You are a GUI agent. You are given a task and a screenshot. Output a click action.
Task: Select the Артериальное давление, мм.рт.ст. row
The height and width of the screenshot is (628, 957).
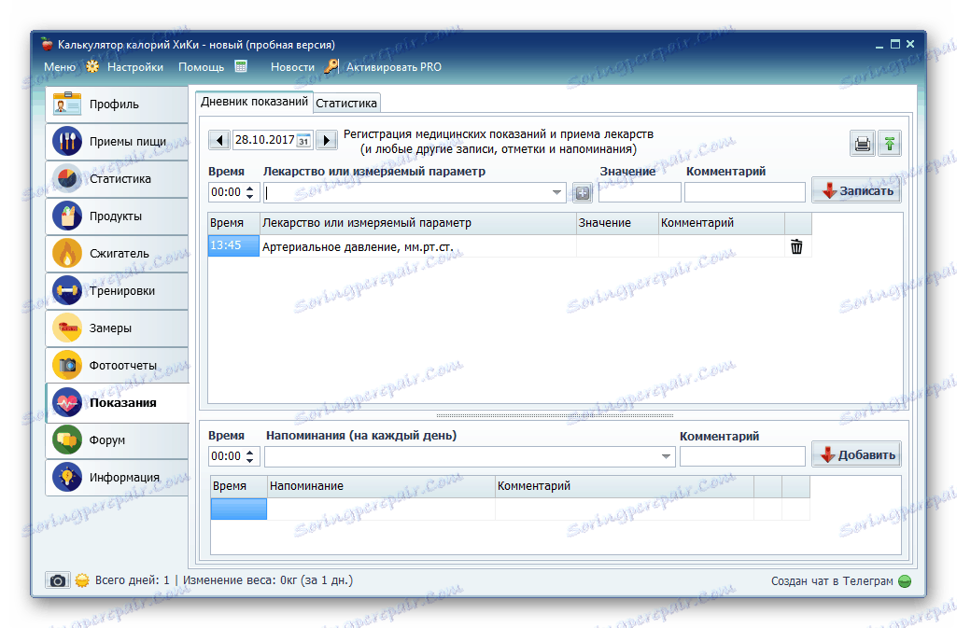click(510, 245)
